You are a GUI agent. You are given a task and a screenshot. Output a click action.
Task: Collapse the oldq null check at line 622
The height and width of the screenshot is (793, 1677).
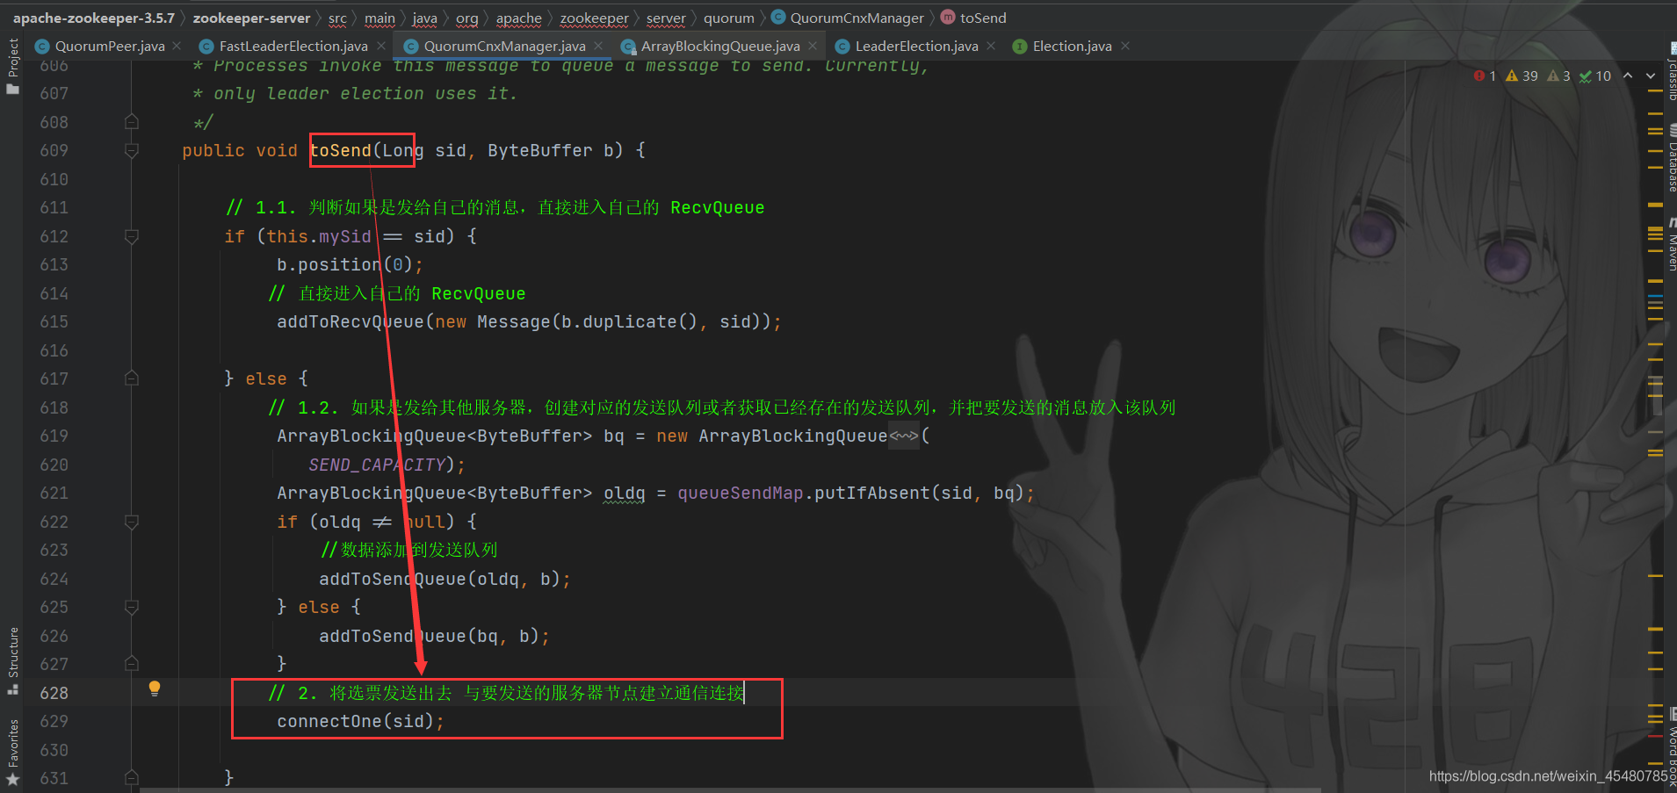point(132,522)
